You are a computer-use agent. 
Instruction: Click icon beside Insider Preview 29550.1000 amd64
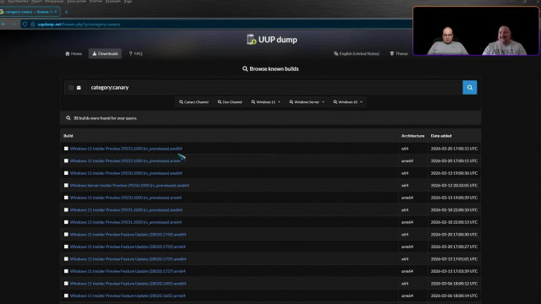66,173
